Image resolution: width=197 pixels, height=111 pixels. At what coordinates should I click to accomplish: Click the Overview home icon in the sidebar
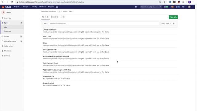coord(2,18)
